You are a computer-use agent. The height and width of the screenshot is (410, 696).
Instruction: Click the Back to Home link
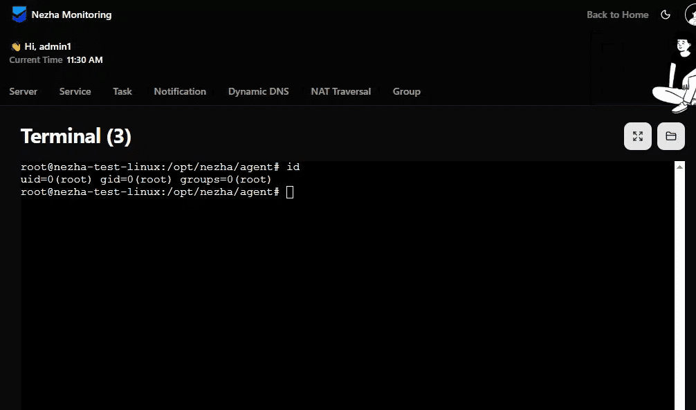click(617, 14)
